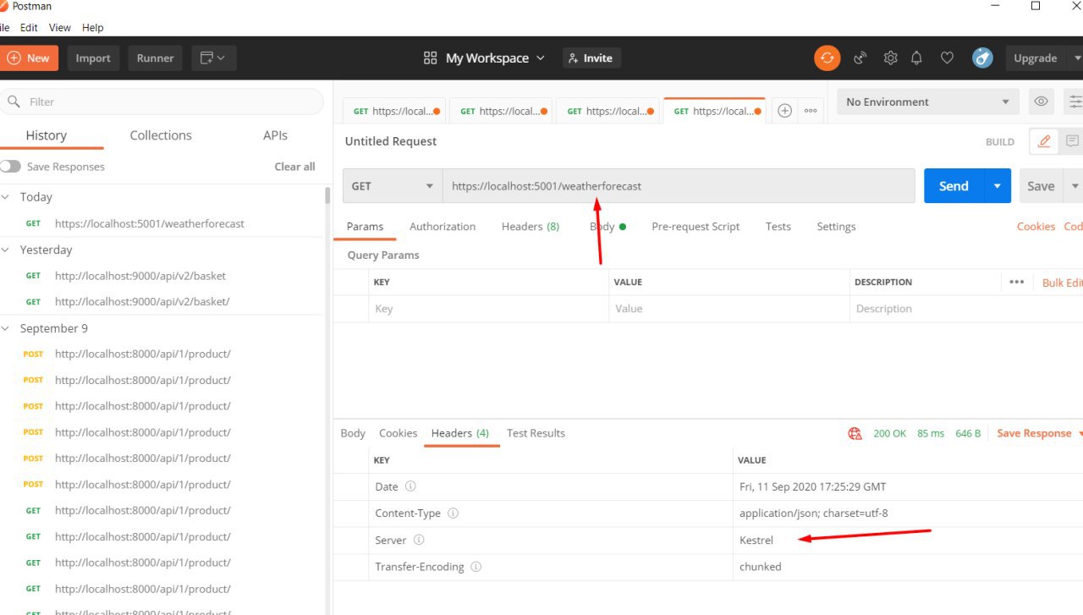The image size is (1083, 615).
Task: Open the Authorization request tab
Action: coord(443,227)
